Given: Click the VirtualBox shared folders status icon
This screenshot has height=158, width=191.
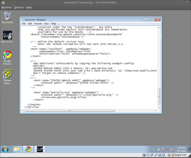Looking at the screenshot, I should [x=160, y=155].
